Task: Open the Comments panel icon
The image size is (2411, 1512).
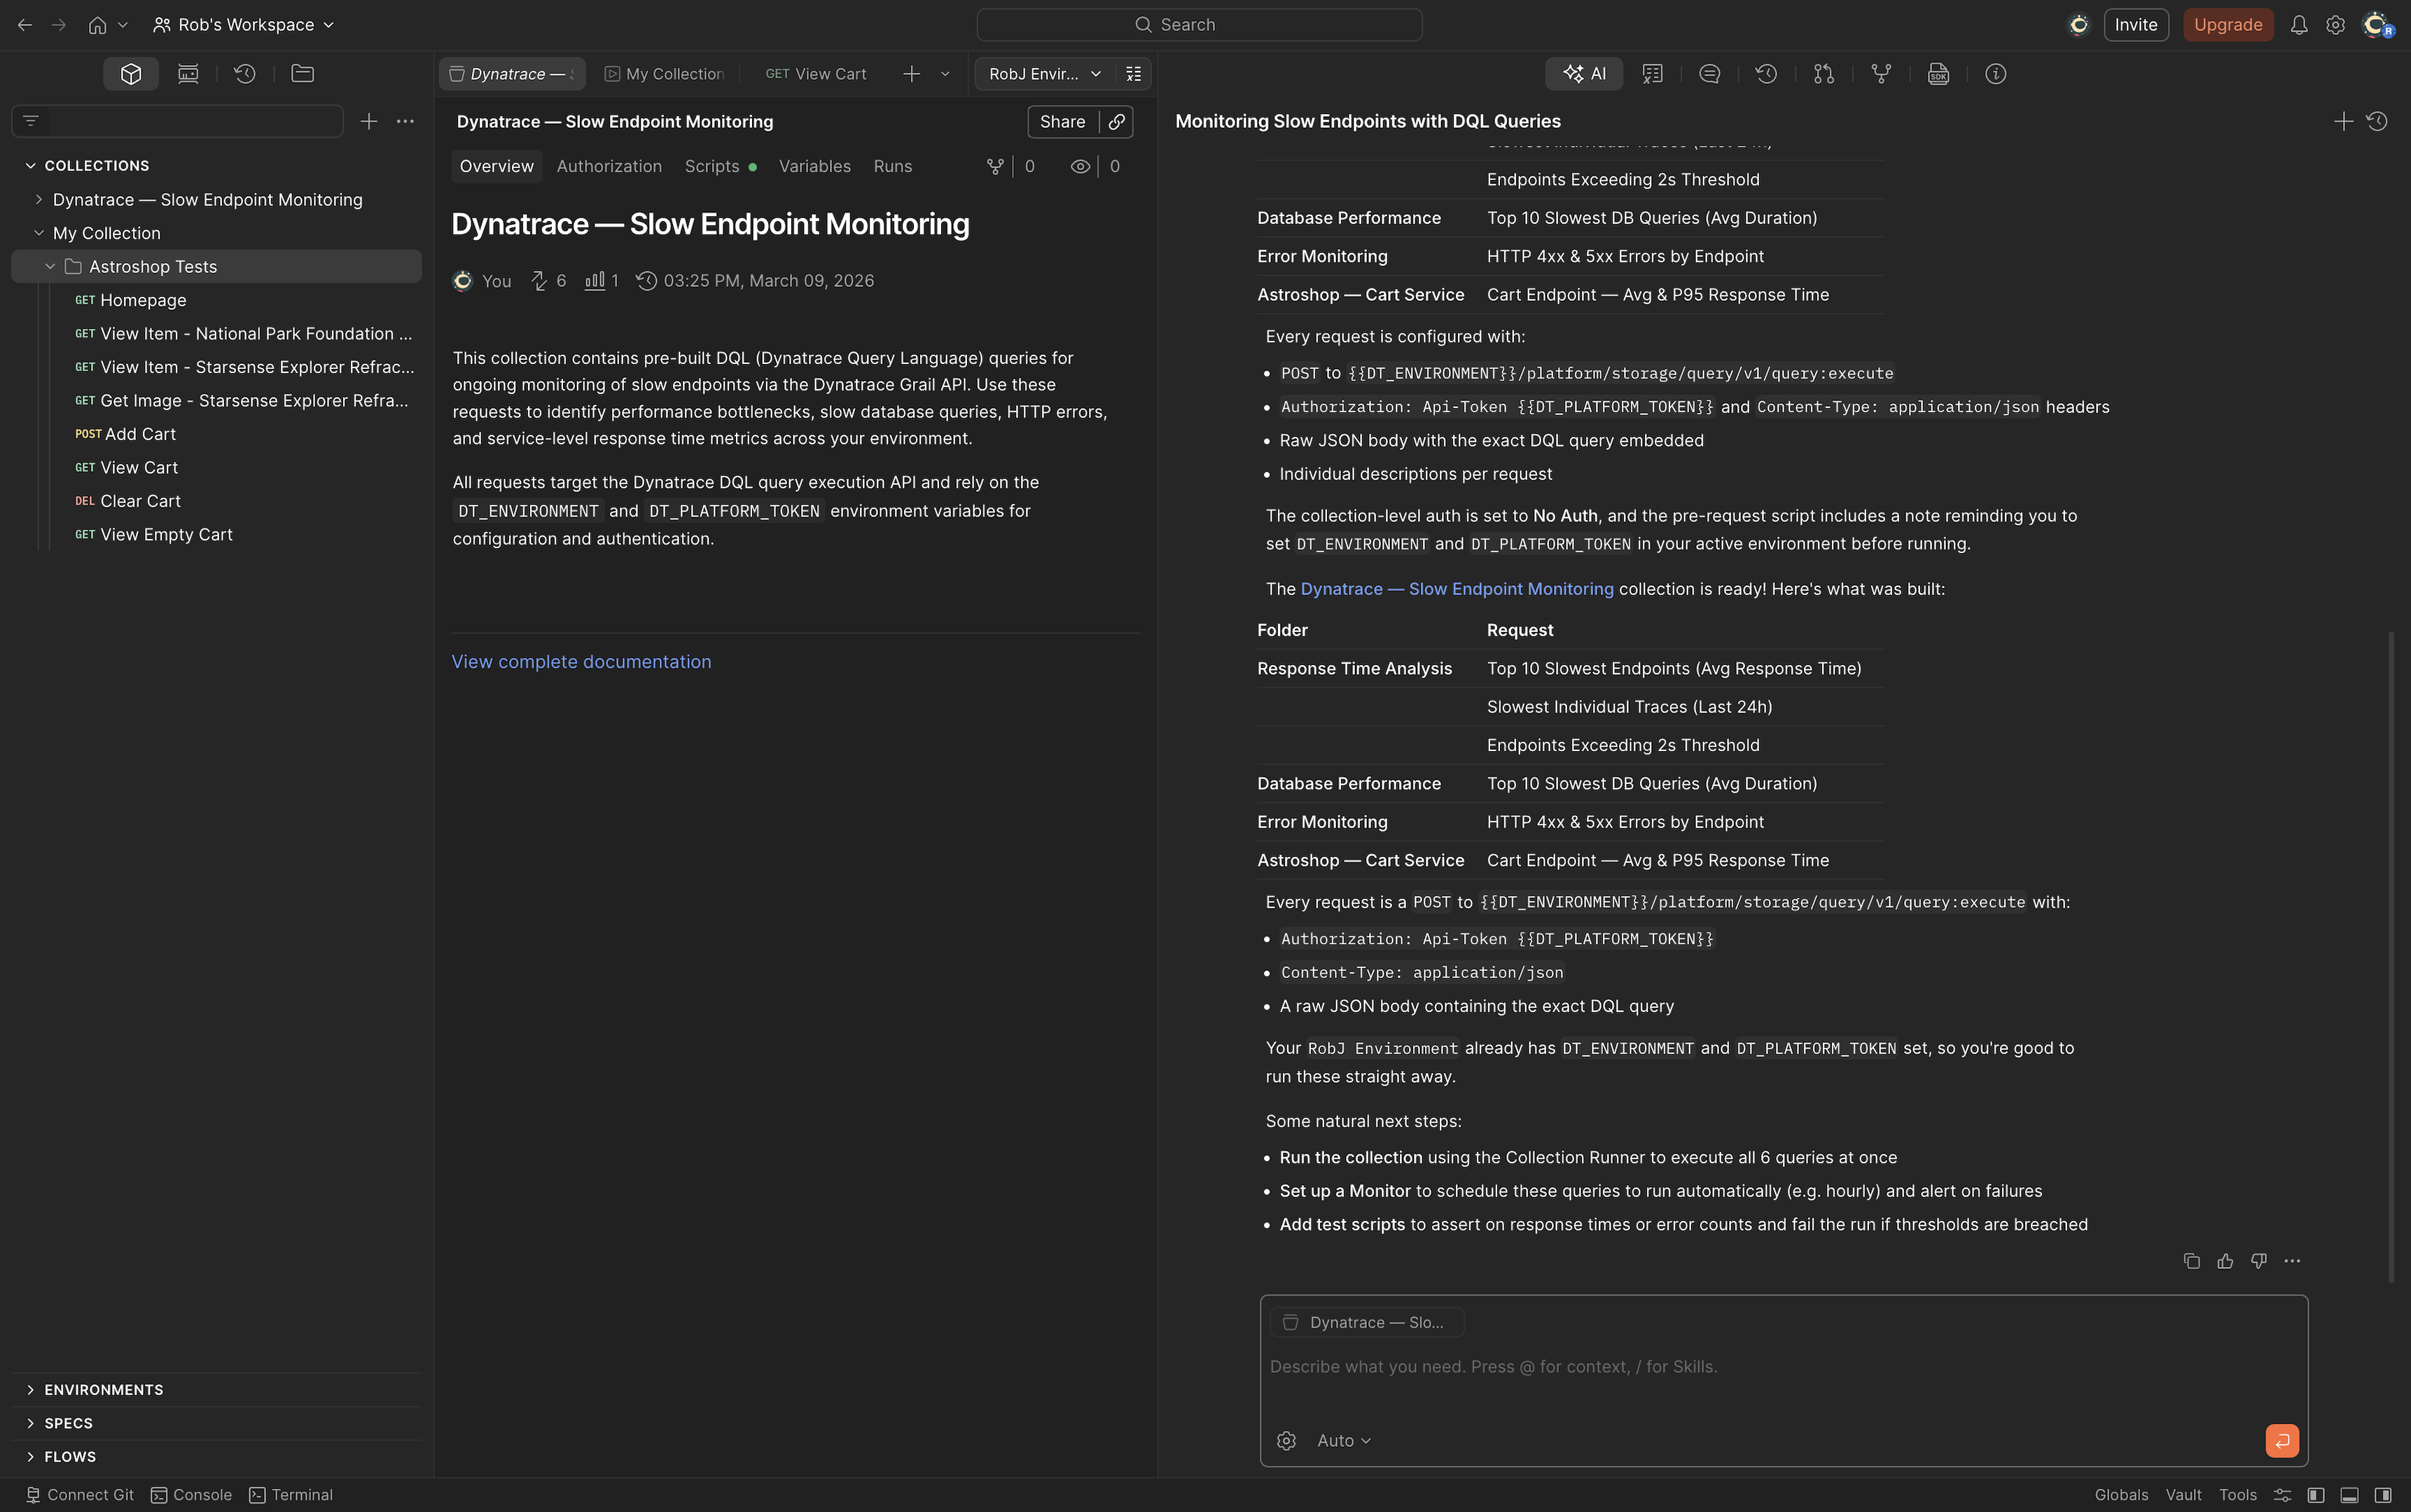Action: (x=1709, y=73)
